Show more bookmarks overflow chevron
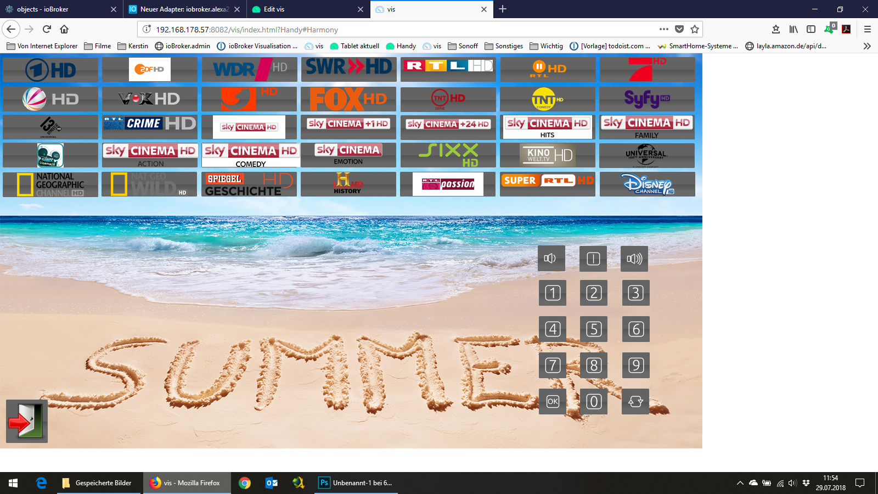The height and width of the screenshot is (494, 878). (867, 46)
